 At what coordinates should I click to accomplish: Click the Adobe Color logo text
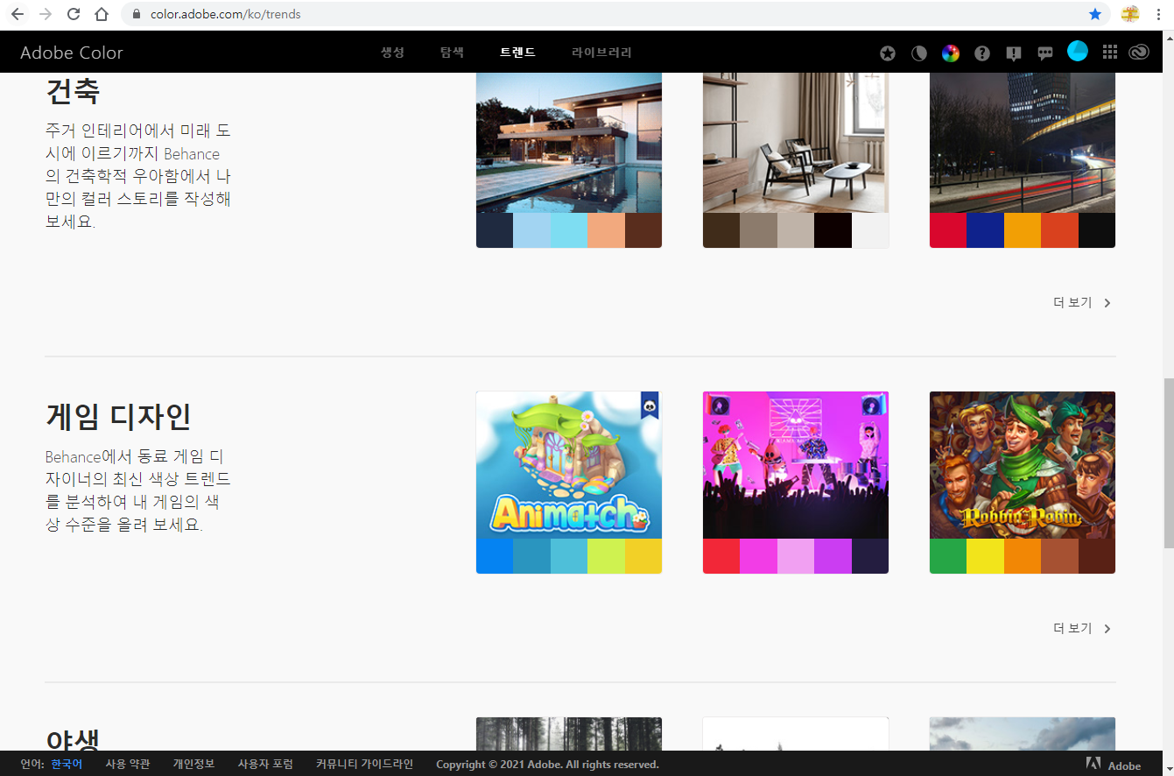coord(72,53)
